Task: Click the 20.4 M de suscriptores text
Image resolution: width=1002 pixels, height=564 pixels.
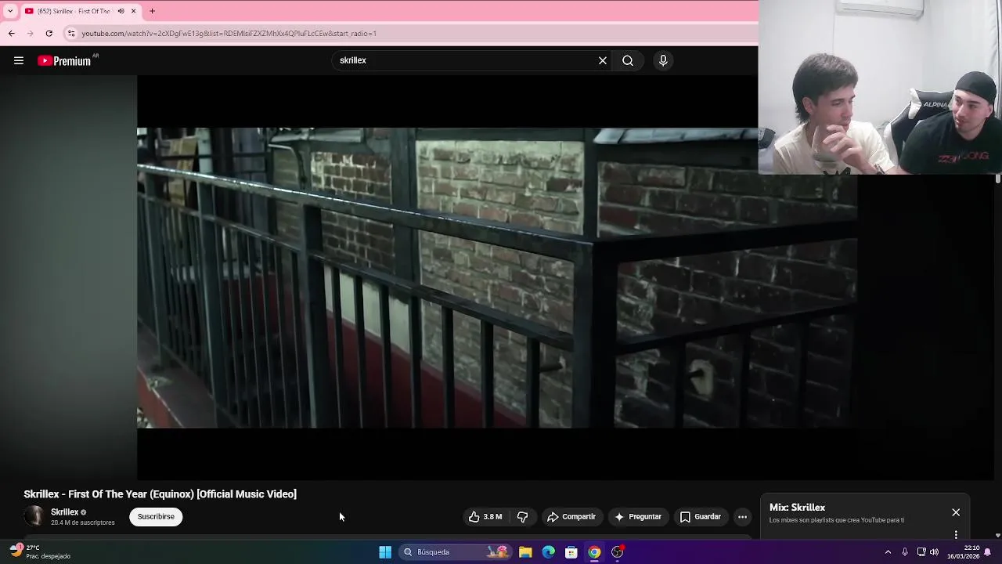Action: [83, 522]
